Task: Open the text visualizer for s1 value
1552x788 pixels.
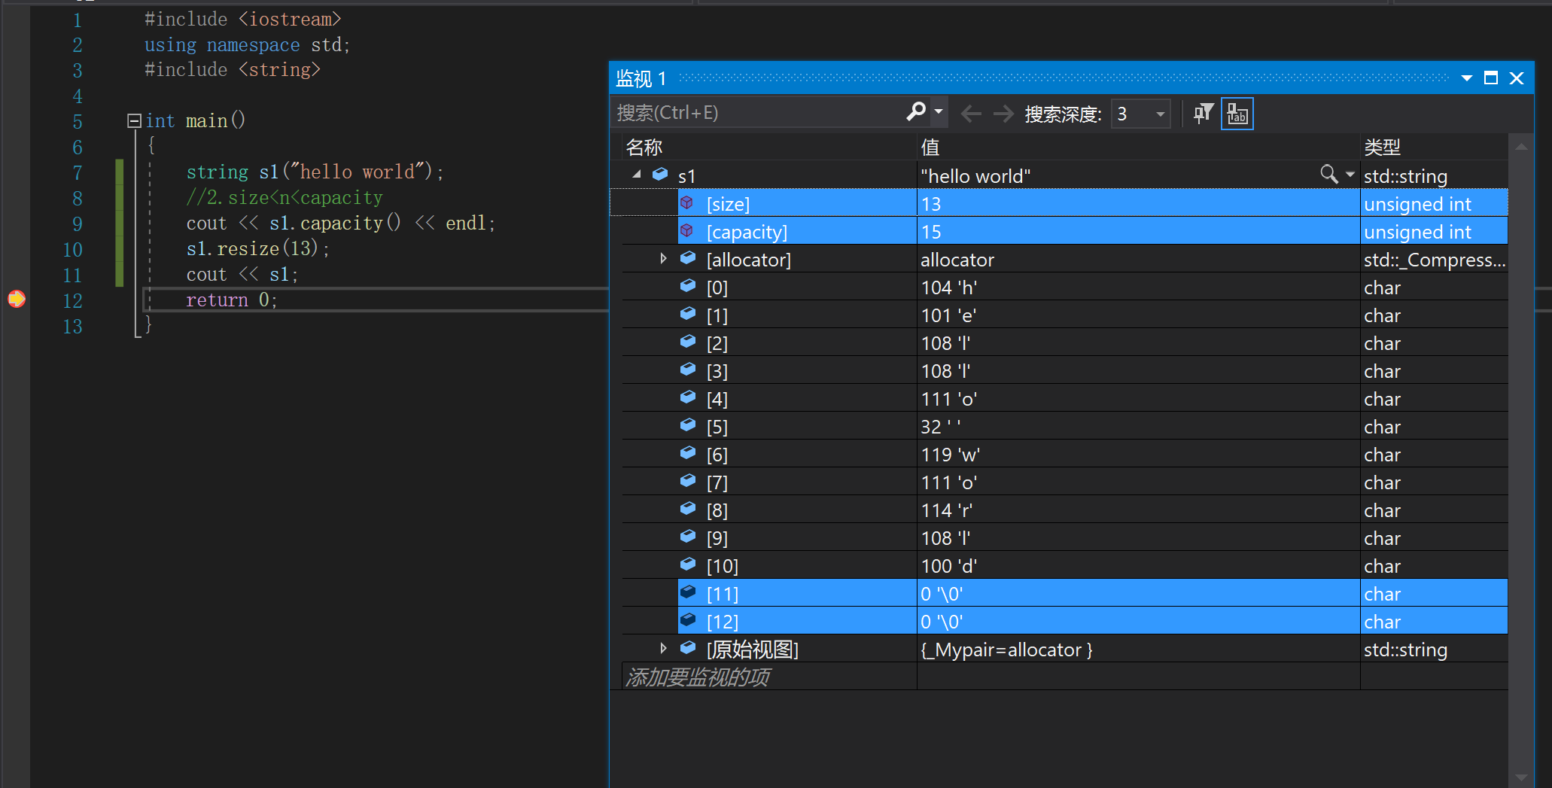Action: click(x=1328, y=175)
